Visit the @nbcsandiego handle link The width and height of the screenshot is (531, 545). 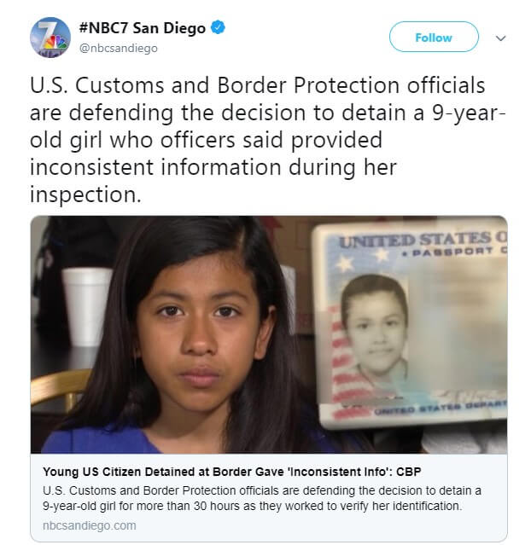119,48
